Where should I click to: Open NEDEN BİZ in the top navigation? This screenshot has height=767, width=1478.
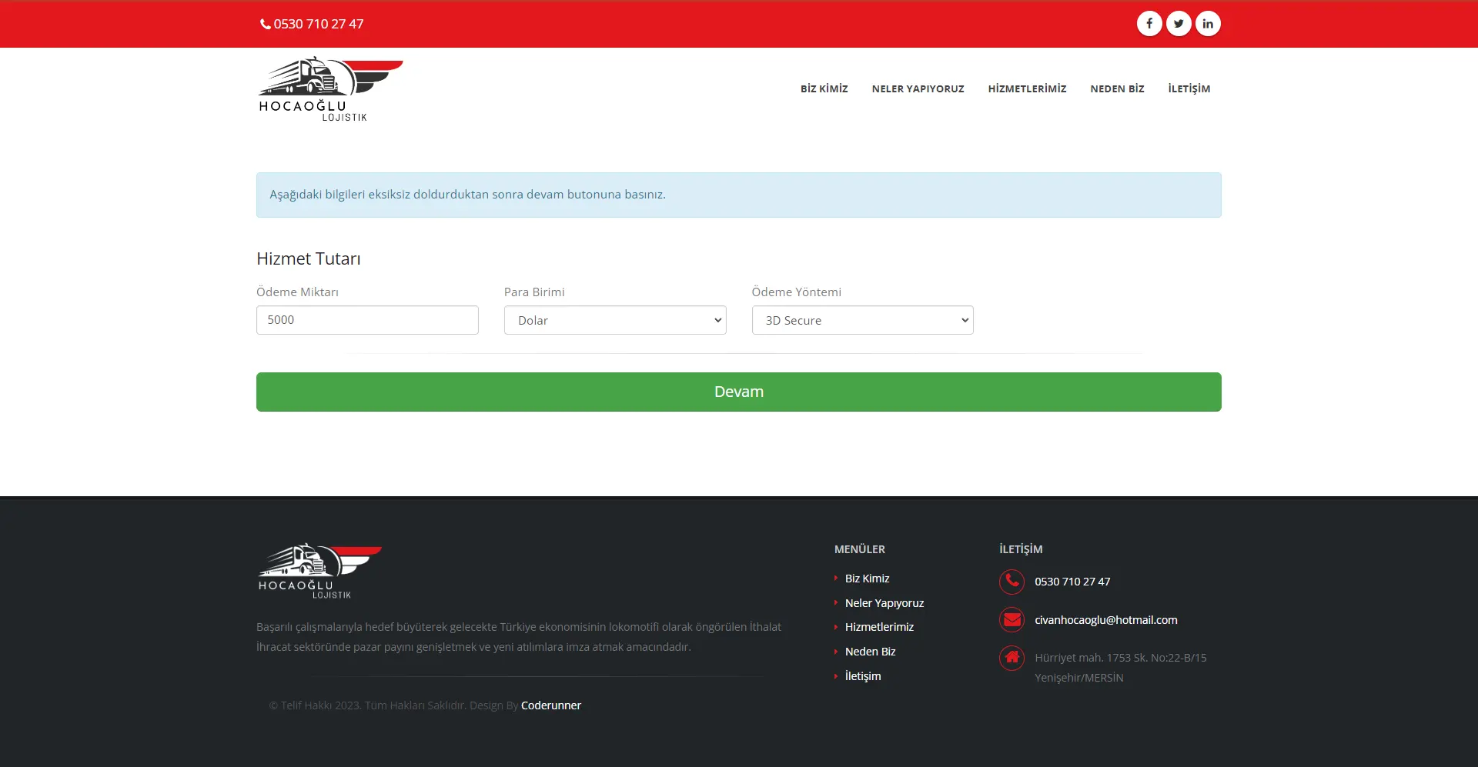pos(1117,89)
